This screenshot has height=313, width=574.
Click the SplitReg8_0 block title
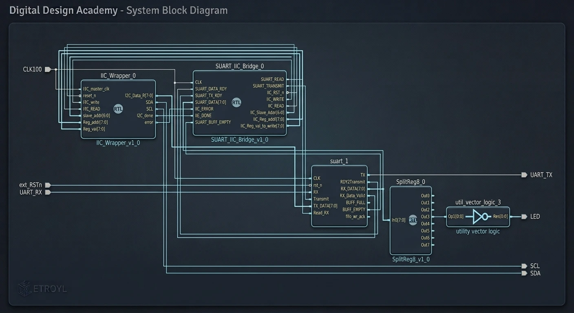pos(411,182)
